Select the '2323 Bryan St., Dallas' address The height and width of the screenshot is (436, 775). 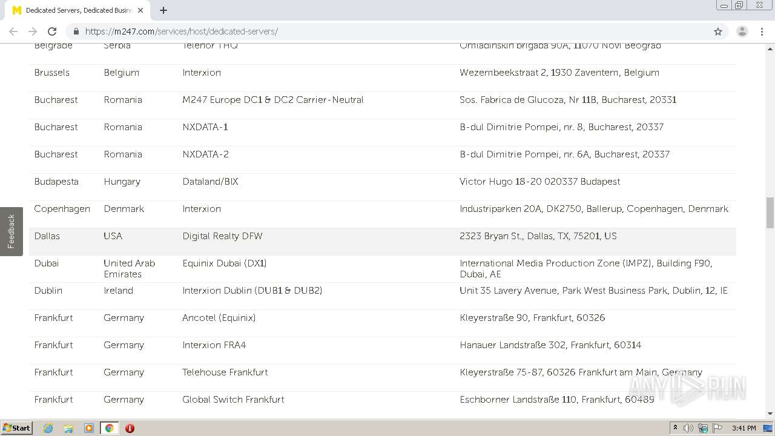coord(538,236)
